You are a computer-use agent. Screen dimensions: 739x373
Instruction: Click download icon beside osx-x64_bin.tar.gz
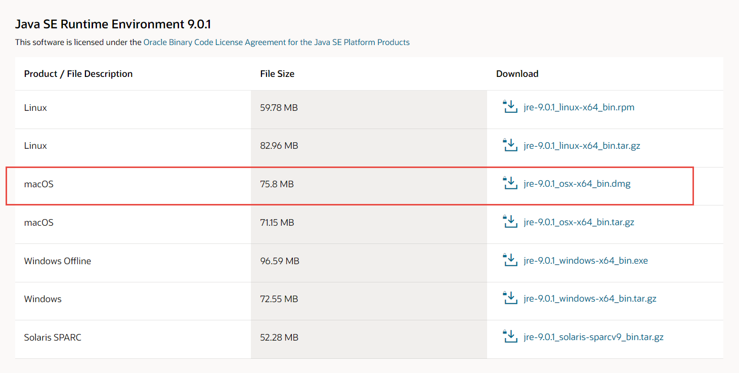(x=510, y=222)
